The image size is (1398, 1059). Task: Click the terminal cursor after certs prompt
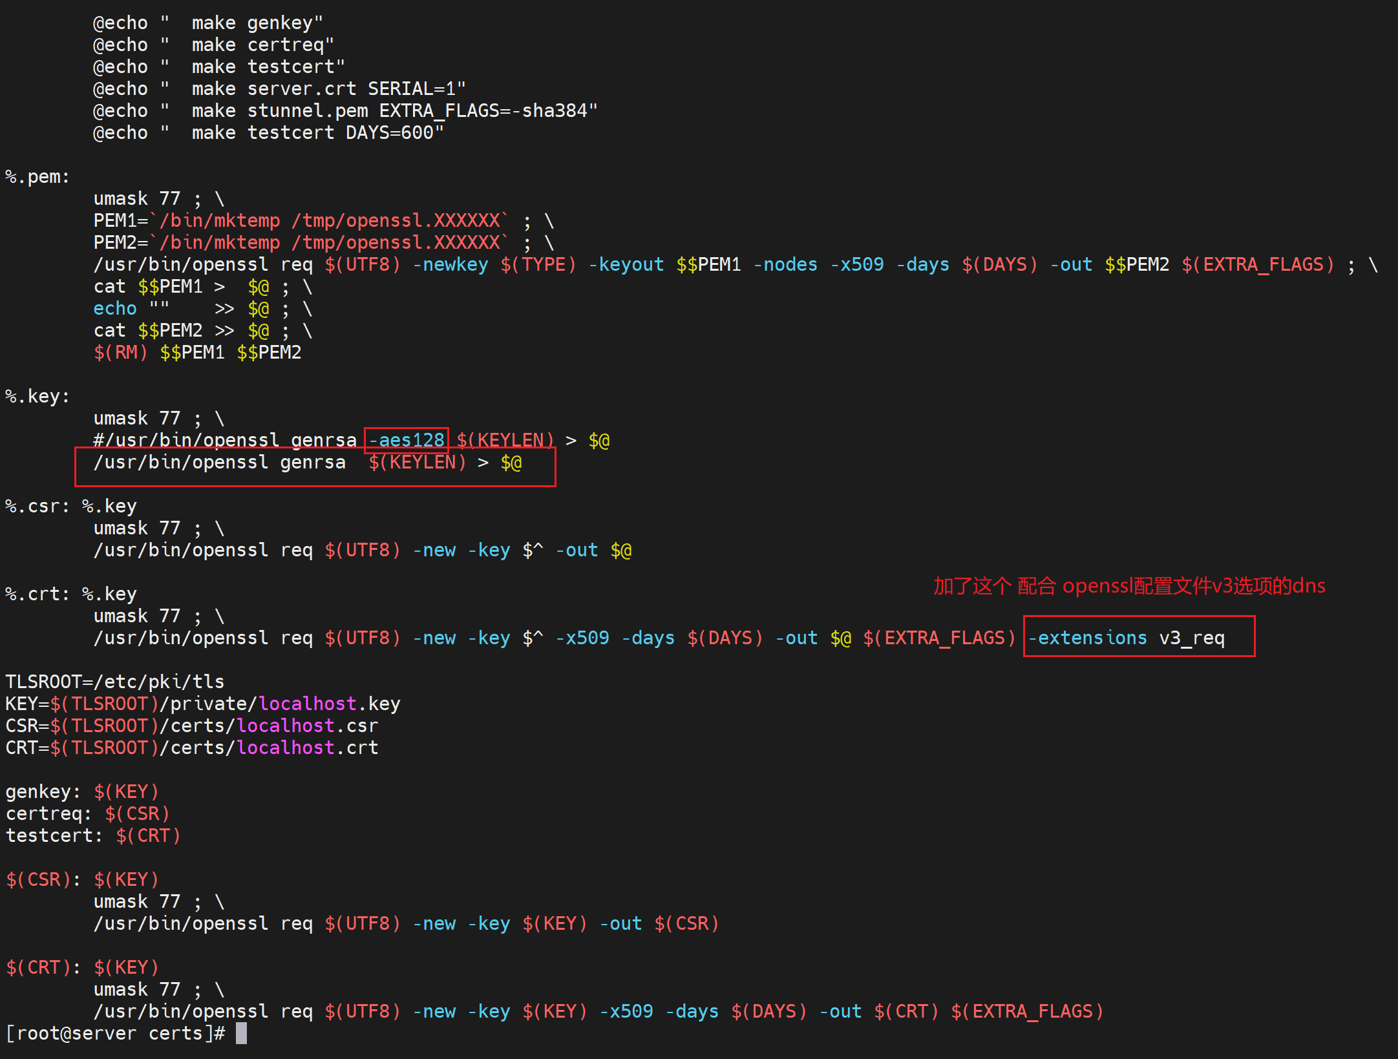241,1033
